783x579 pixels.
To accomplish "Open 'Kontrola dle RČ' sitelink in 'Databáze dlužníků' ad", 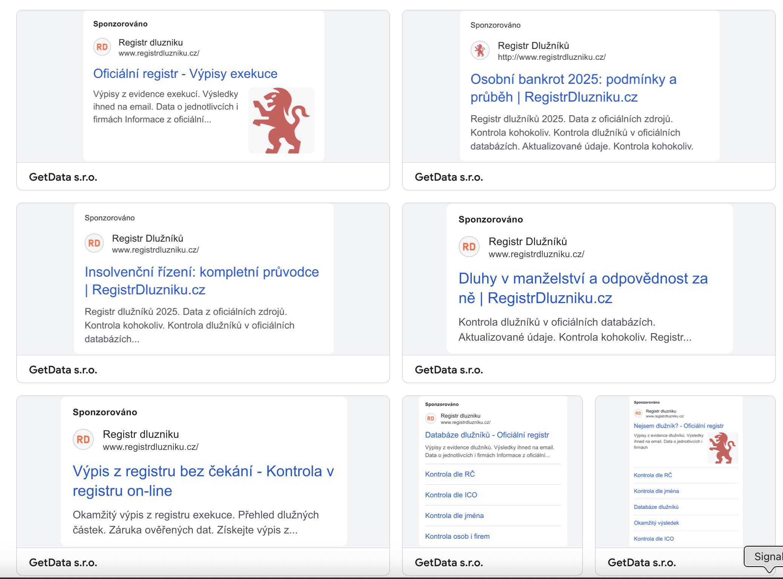I will pos(450,474).
